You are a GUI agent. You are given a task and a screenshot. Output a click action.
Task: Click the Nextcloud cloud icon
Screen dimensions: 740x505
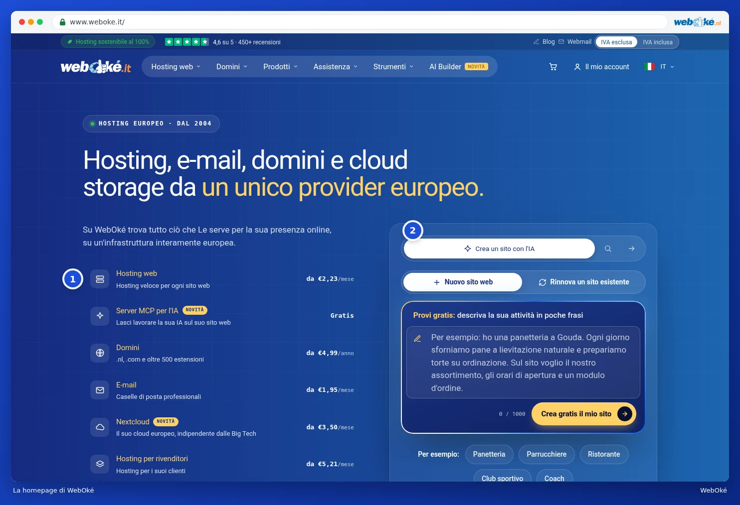coord(100,427)
